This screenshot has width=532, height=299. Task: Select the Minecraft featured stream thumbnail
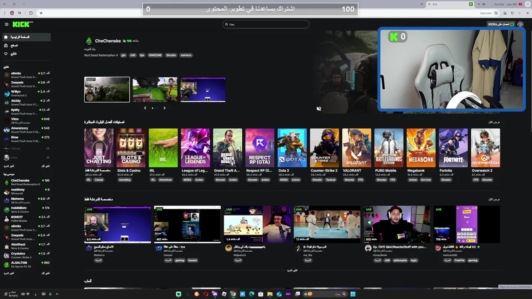click(155, 89)
